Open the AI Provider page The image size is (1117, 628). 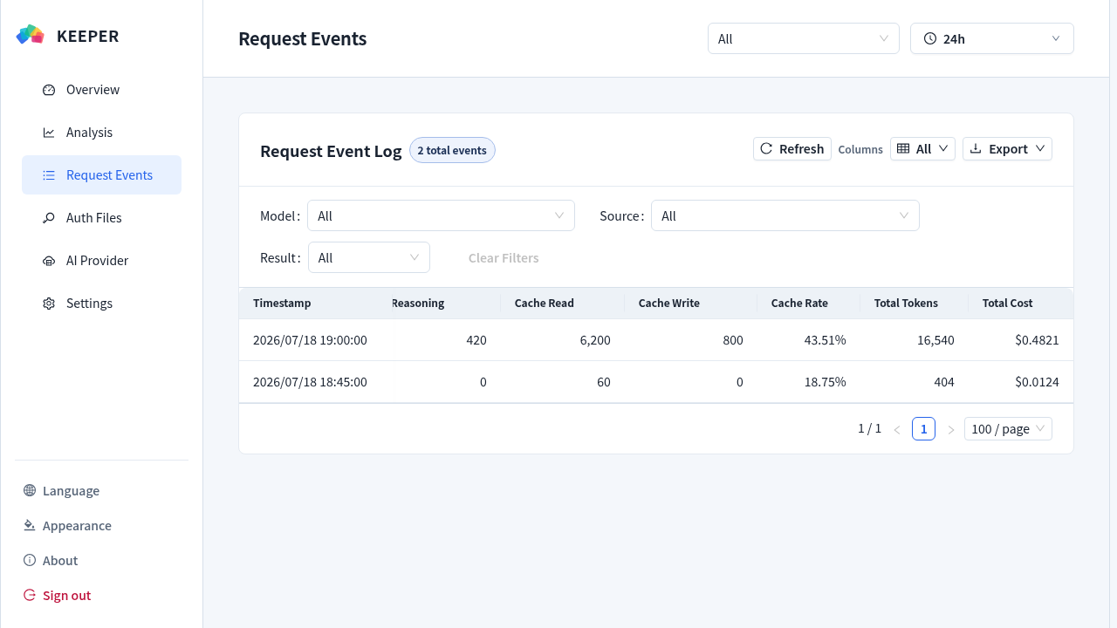pyautogui.click(x=101, y=261)
